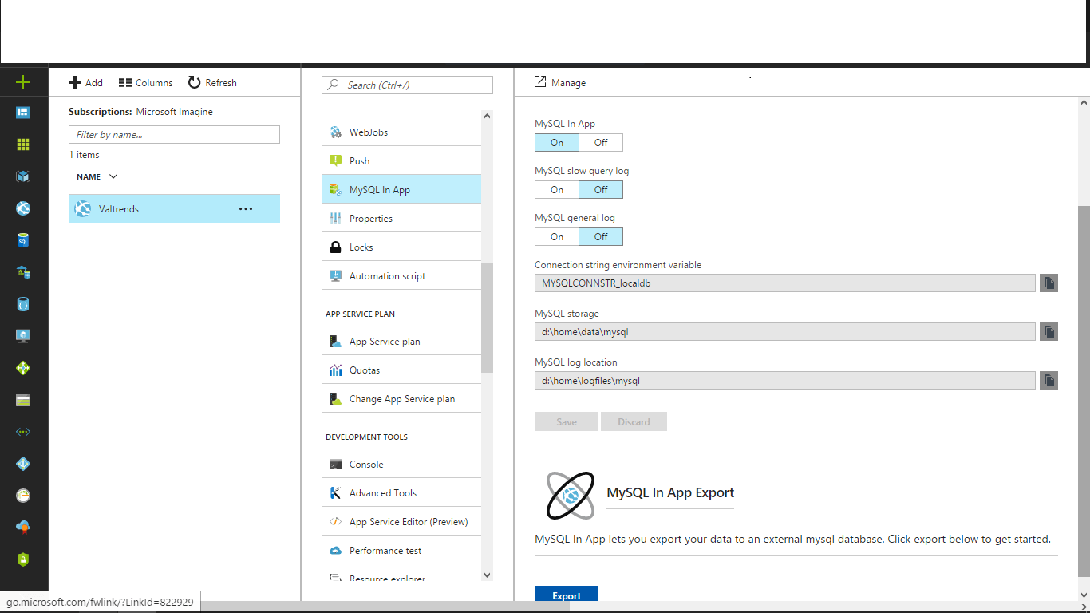Open the Manage external link icon

click(x=540, y=82)
